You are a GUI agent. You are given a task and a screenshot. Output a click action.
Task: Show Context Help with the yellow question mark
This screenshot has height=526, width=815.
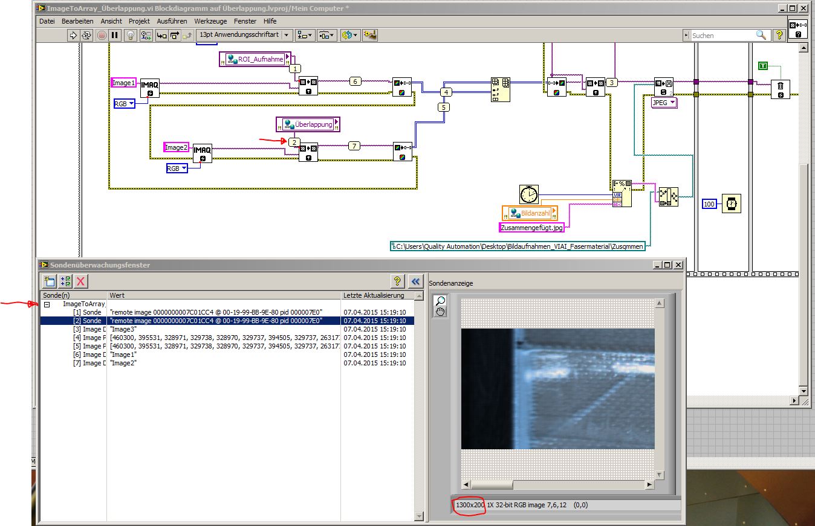pos(779,35)
